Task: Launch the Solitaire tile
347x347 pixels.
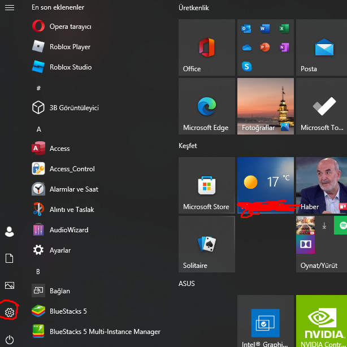Action: (207, 244)
